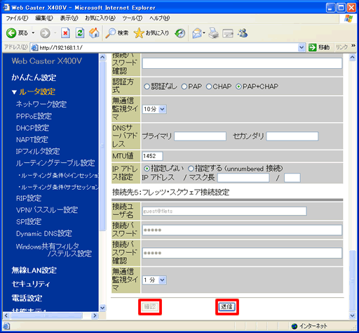This screenshot has height=333, width=359.
Task: Click the page icon in address bar
Action: pyautogui.click(x=34, y=48)
